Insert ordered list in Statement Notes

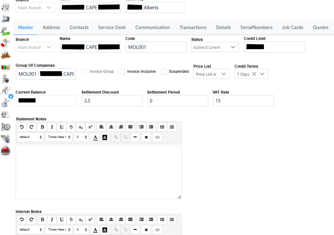172,127
